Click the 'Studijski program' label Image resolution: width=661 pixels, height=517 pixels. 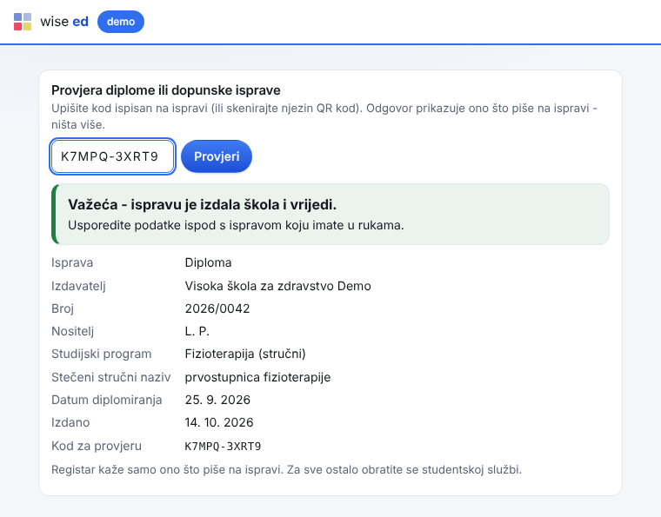[x=101, y=354]
